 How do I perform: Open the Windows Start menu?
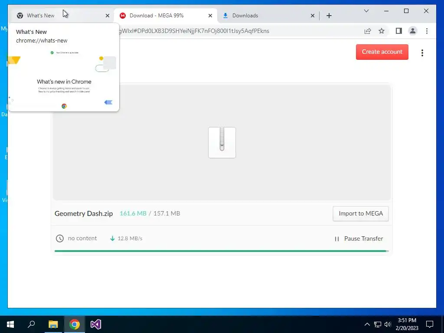point(10,324)
